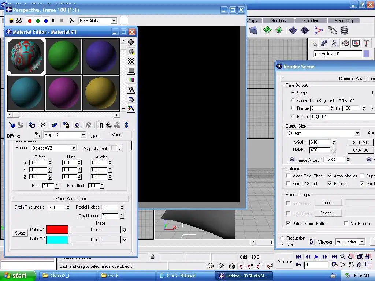Click the clone virtual frame buffer icon

click(19, 21)
